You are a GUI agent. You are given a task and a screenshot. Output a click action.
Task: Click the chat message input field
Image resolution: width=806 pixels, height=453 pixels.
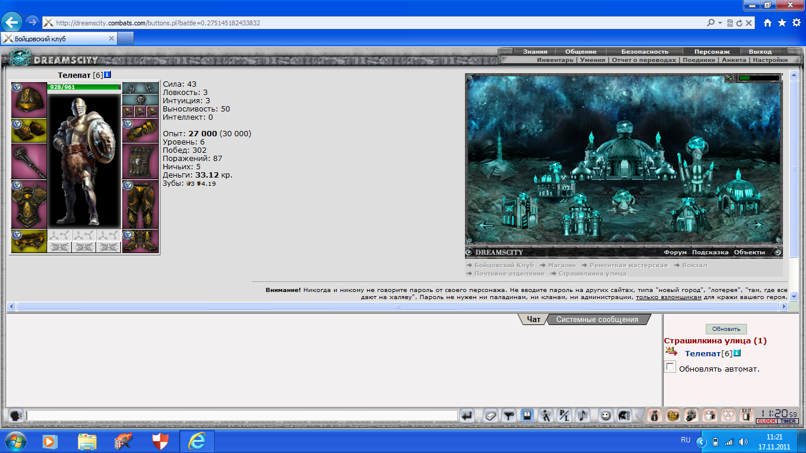coord(242,416)
